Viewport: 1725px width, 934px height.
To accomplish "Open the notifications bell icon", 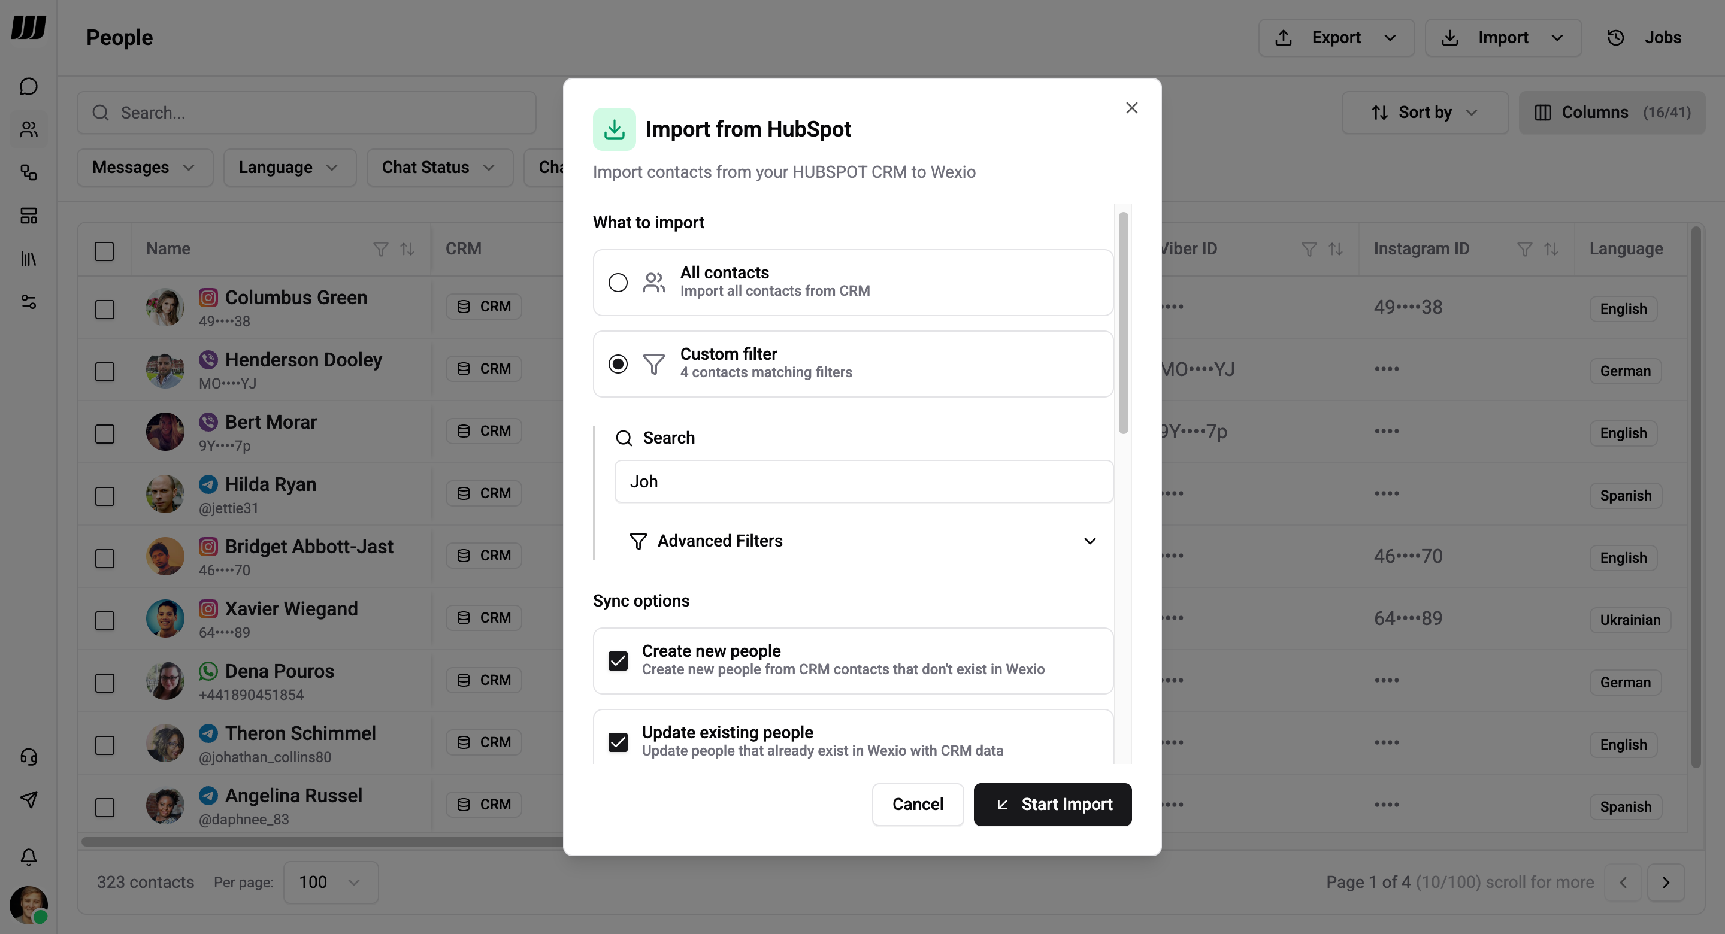I will pos(28,856).
